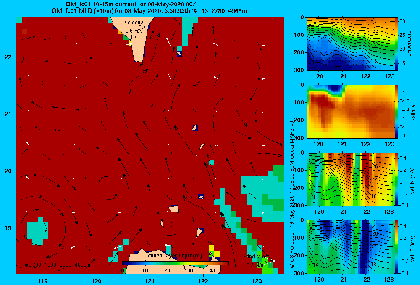Image resolution: width=420 pixels, height=285 pixels.
Task: Click the "30" tick on the temperature color bar
Action: click(x=402, y=21)
